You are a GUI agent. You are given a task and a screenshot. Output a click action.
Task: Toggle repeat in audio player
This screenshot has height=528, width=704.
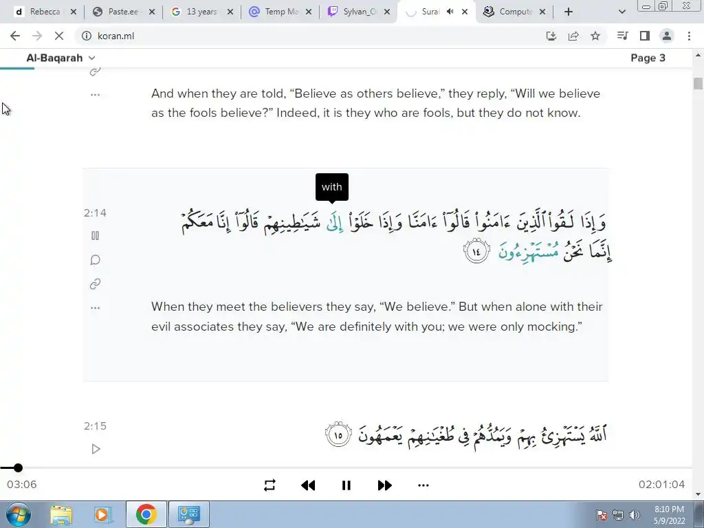tap(269, 485)
